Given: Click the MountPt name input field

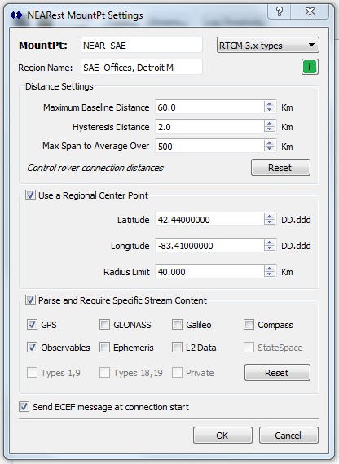Looking at the screenshot, I should click(x=142, y=46).
